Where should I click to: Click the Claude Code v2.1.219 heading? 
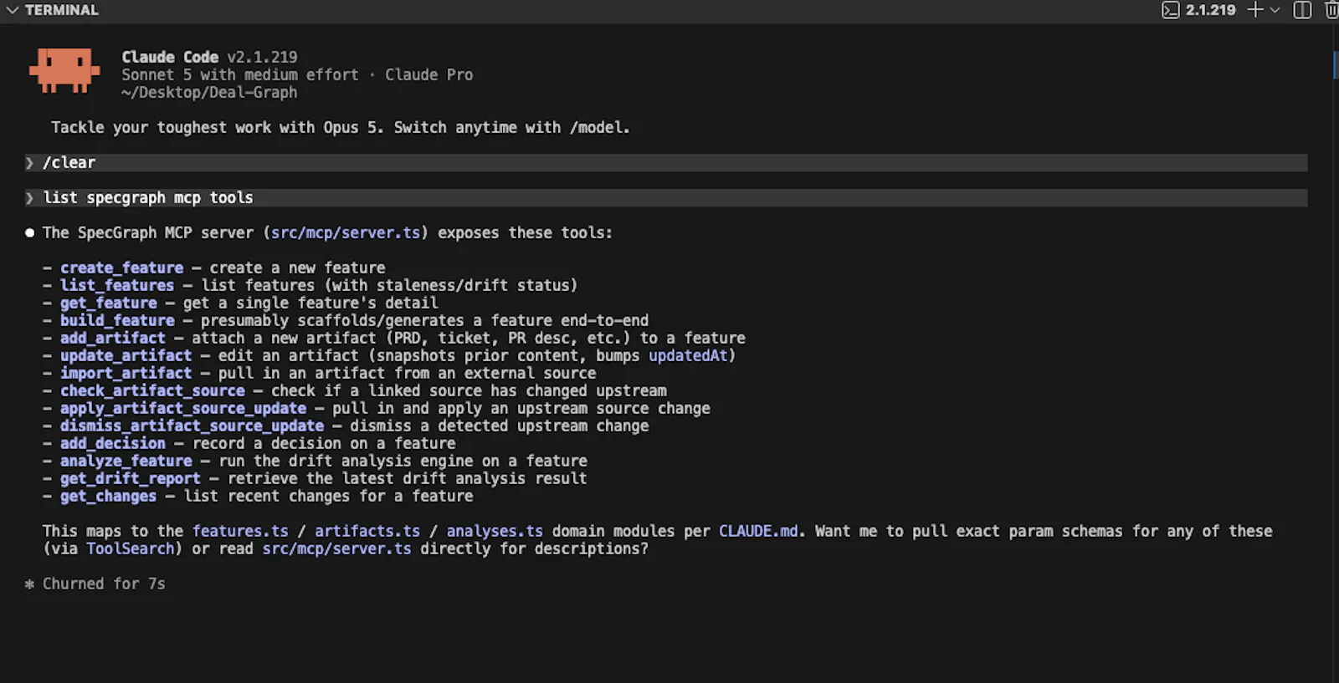tap(209, 57)
